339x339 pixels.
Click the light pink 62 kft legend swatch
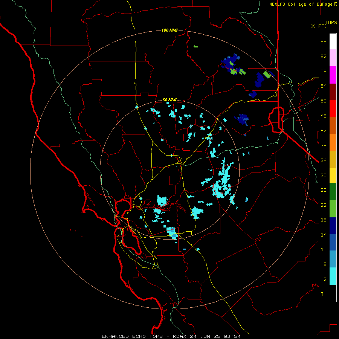333,58
